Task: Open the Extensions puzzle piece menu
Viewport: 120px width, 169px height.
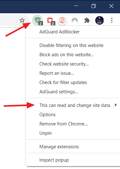Action: click(x=87, y=20)
